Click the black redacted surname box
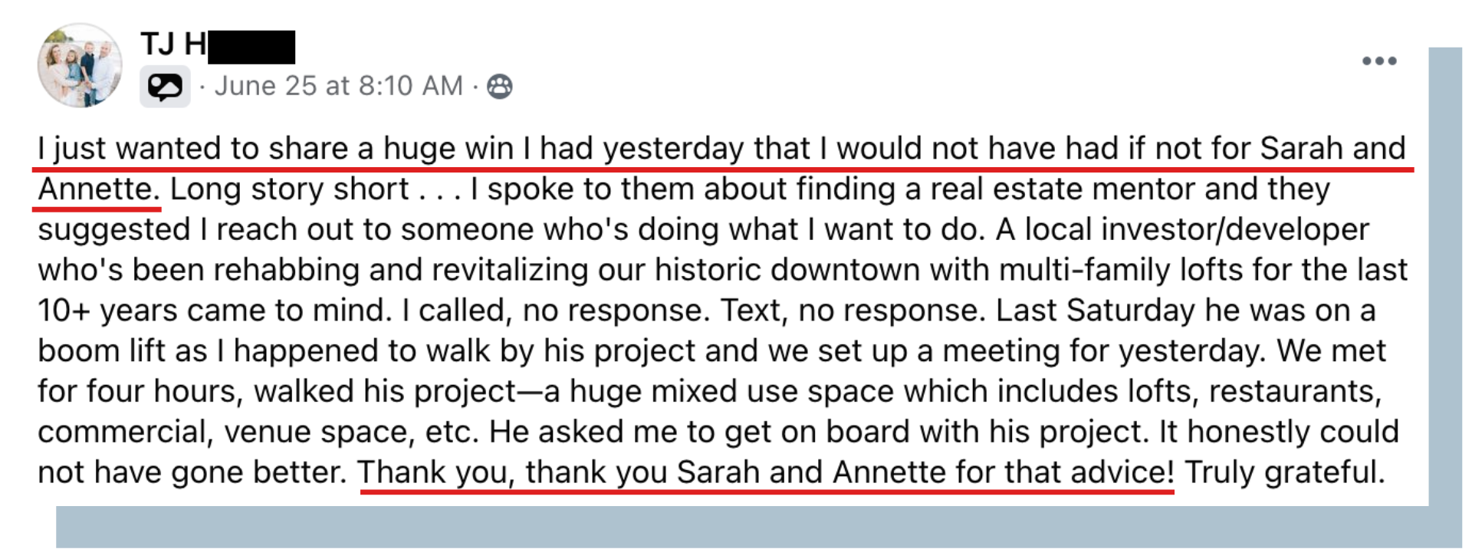 [x=251, y=47]
